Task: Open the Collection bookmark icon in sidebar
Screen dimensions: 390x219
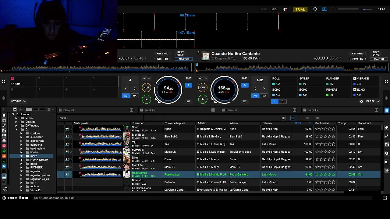Action: click(x=4, y=115)
